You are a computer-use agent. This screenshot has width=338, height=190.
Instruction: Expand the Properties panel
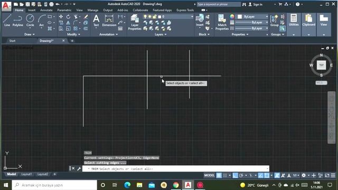click(240, 34)
